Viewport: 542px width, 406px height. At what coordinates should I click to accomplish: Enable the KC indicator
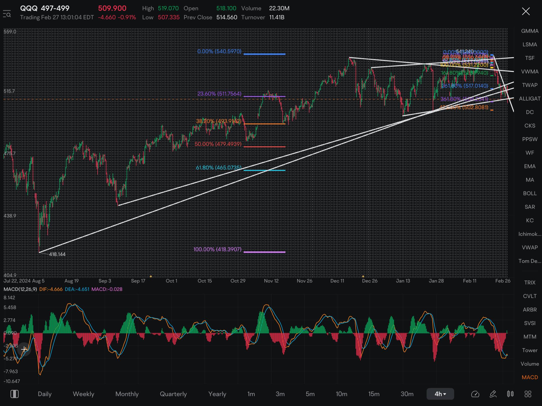point(530,220)
